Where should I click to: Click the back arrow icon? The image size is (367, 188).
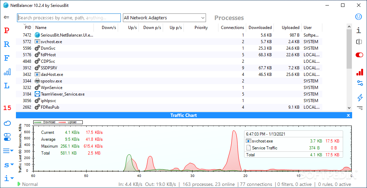coord(7,17)
